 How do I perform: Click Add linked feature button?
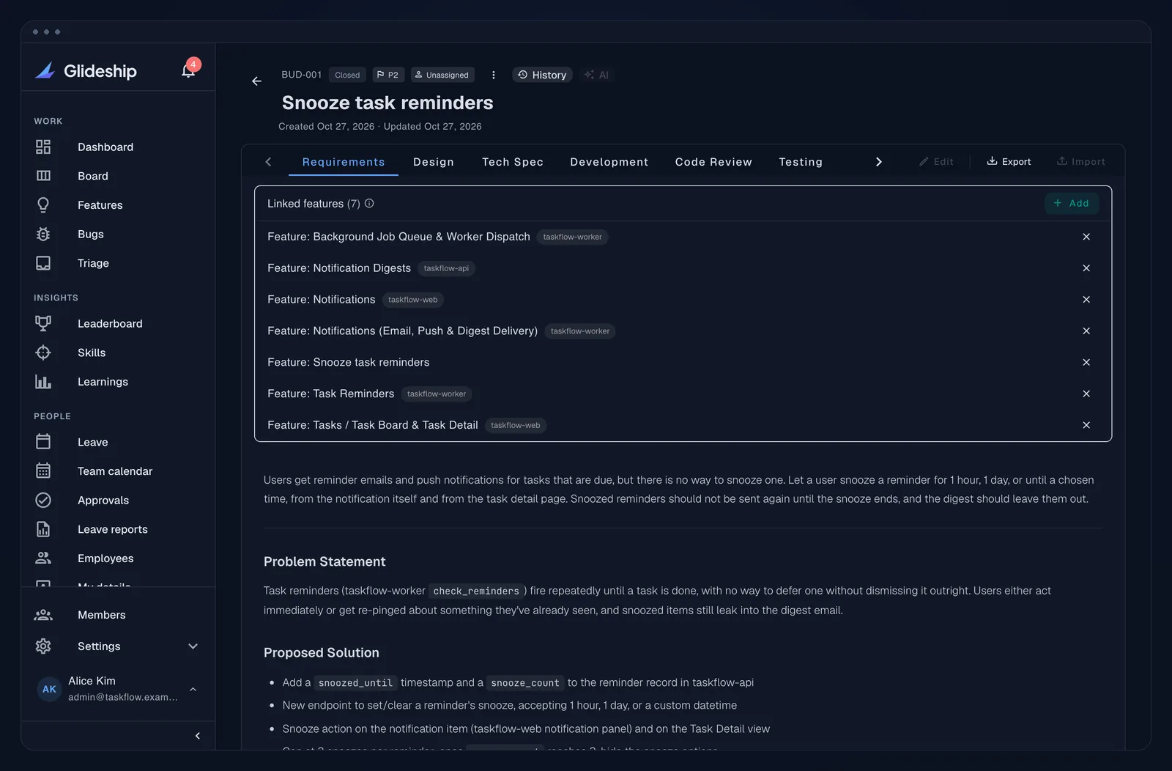[1071, 204]
